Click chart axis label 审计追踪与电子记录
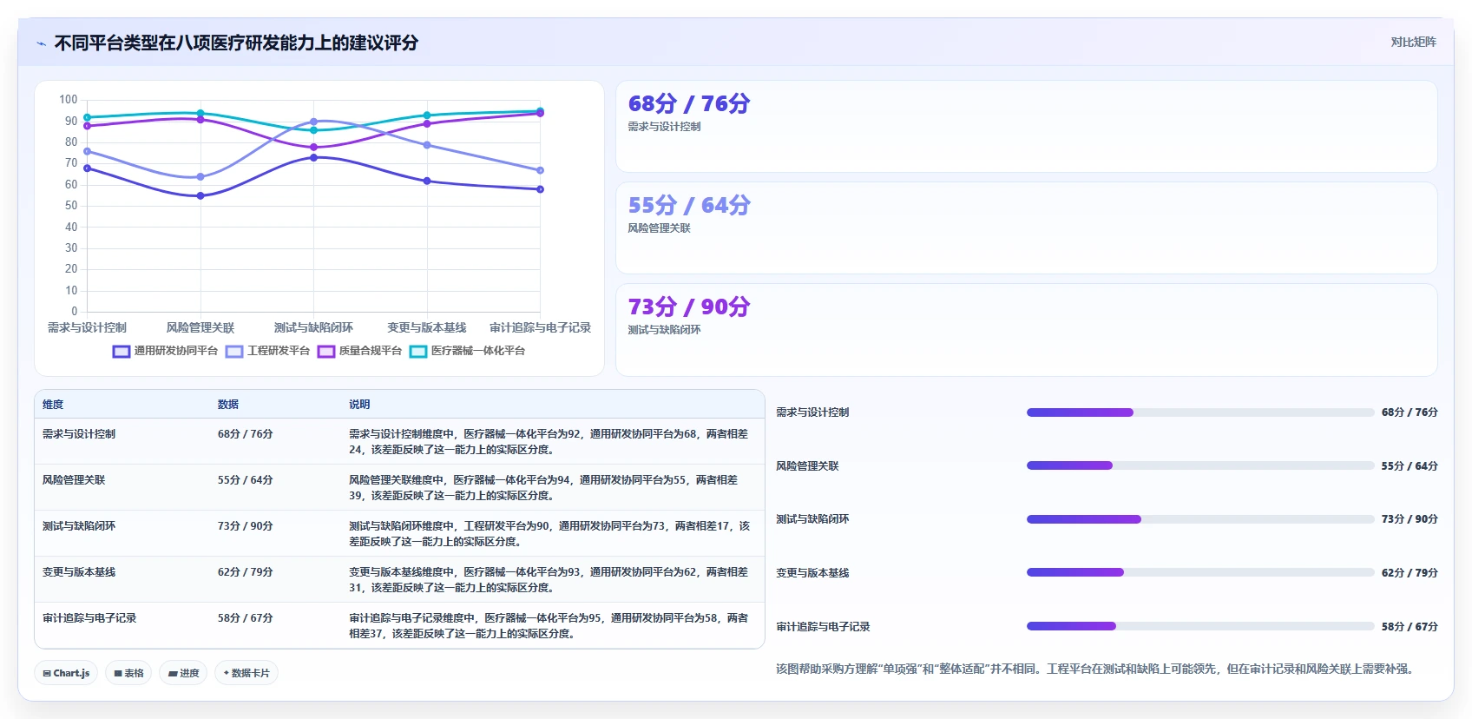Viewport: 1472px width, 719px height. pos(540,328)
